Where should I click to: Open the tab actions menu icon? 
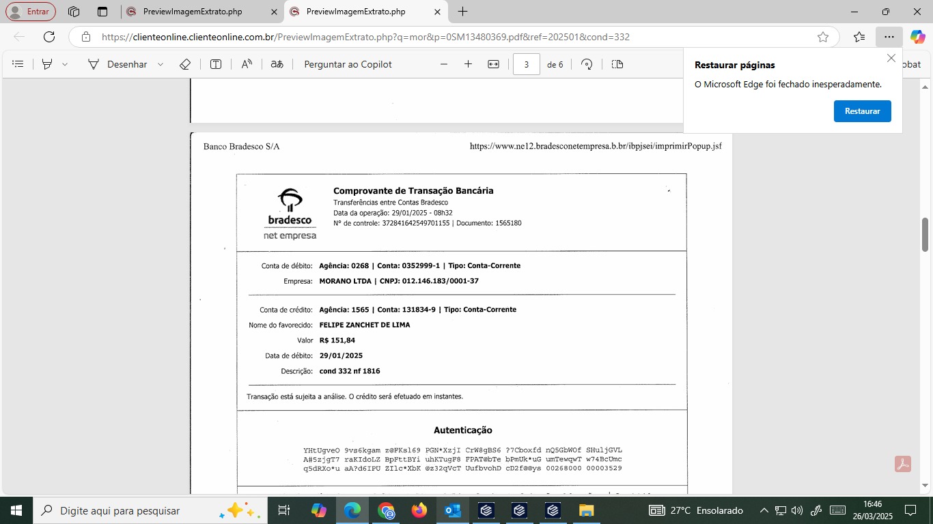pos(102,12)
